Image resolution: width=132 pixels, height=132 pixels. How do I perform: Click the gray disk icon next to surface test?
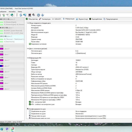[x=34, y=15]
